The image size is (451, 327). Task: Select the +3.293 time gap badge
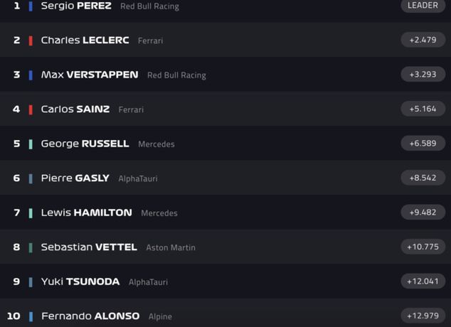[423, 74]
